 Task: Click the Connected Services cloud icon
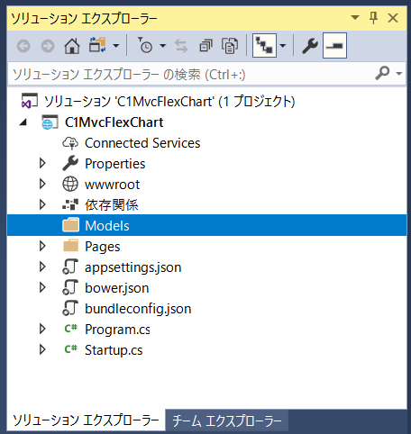(70, 143)
